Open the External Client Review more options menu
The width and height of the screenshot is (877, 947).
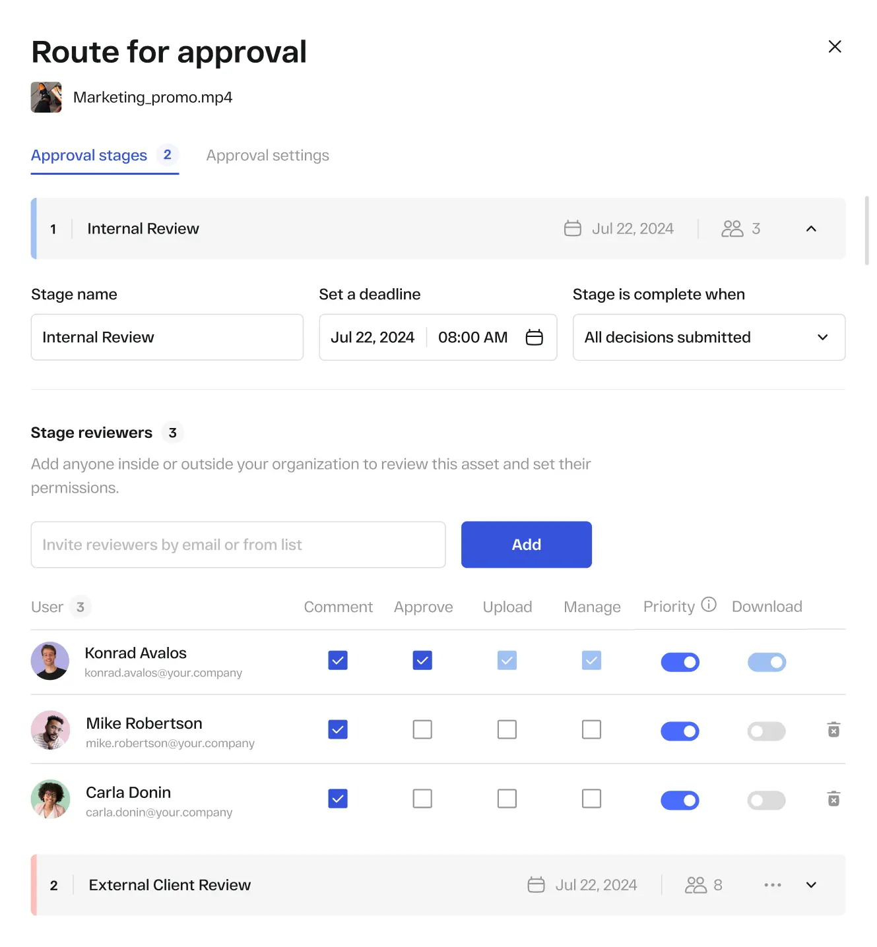(x=772, y=885)
